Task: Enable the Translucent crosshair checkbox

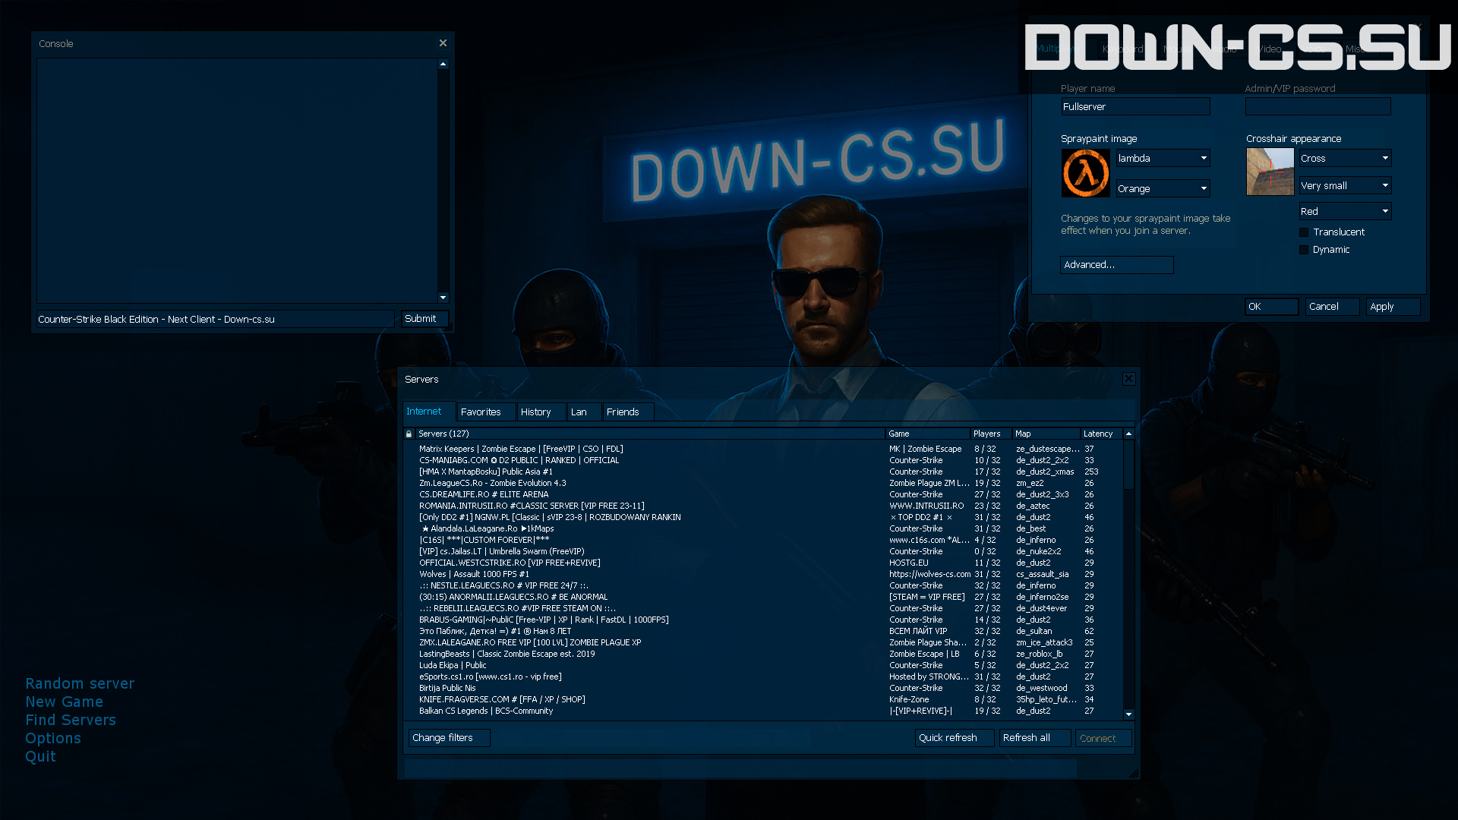Action: 1304,232
